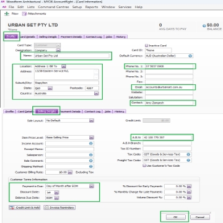Open the Edit menu
Screen dimensions: 223x223
[x=20, y=7]
